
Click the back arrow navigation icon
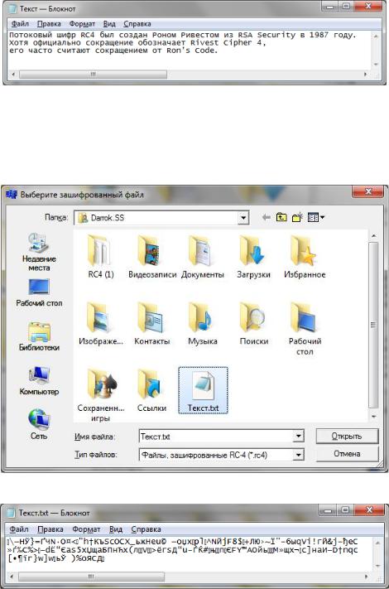coord(267,218)
